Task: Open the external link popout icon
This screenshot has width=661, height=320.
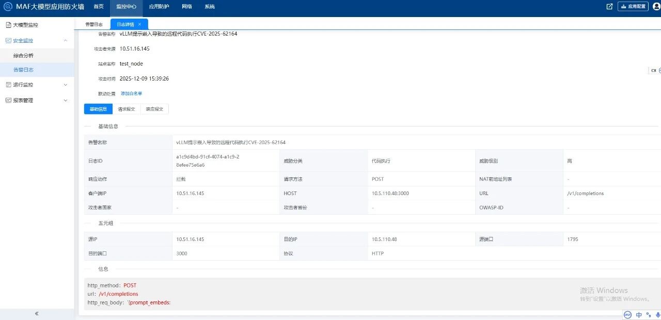Action: tap(609, 7)
